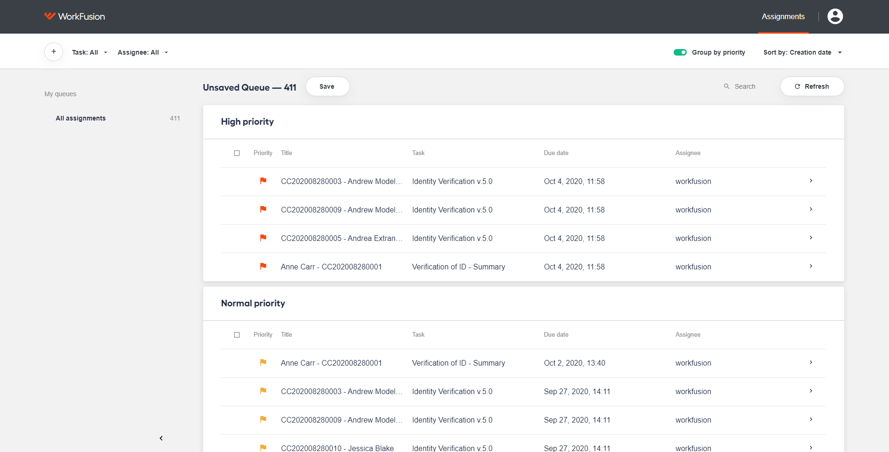Expand the CC202008280005 Andrea Extran row chevron

pos(811,238)
